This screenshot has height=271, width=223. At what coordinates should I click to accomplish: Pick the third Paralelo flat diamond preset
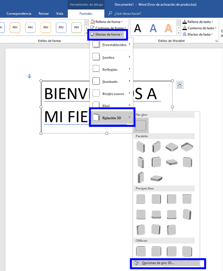(172, 147)
